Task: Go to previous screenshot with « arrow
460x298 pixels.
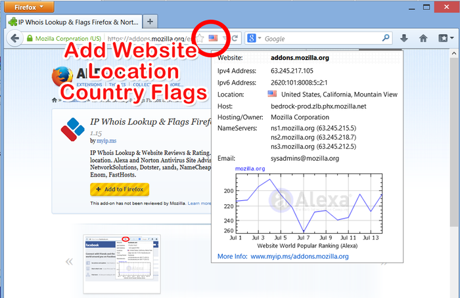Action: pos(69,261)
